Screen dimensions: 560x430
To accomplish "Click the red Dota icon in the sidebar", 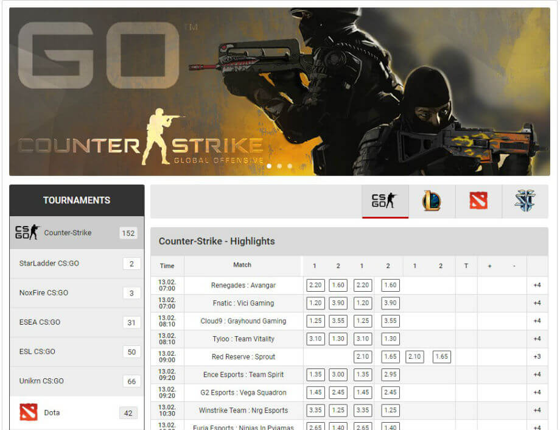I will tap(28, 412).
